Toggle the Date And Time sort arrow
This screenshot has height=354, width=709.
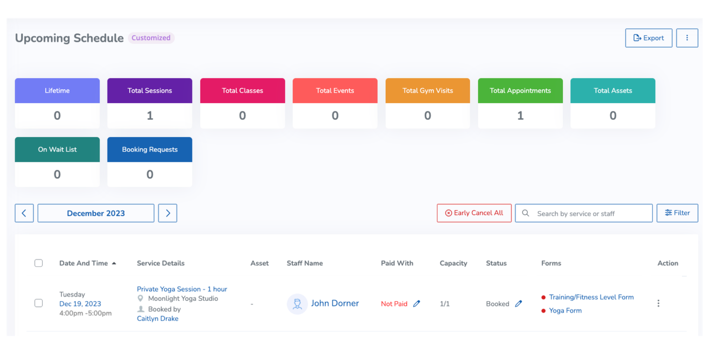pyautogui.click(x=114, y=263)
